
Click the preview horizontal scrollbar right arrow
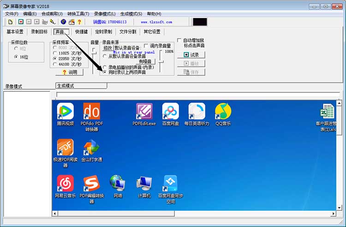tap(334, 214)
